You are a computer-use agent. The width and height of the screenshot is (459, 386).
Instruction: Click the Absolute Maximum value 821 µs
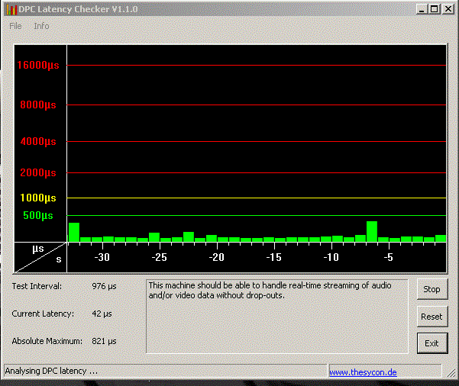click(104, 341)
